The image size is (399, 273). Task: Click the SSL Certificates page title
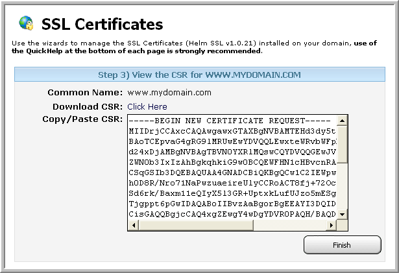[102, 24]
